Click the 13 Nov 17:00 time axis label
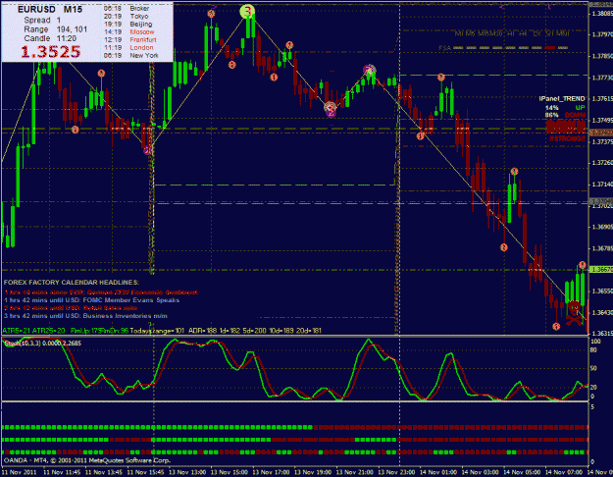Screen dimensions: 613x477 click(271, 472)
